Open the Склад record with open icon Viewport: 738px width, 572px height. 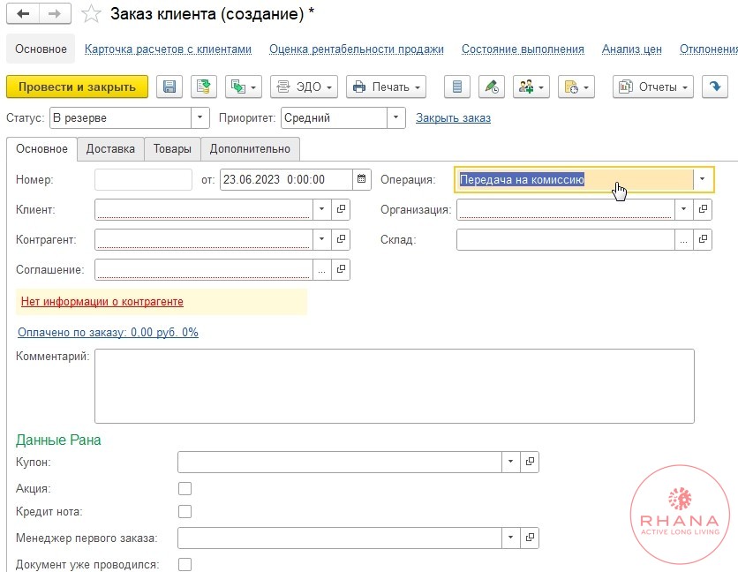click(703, 239)
